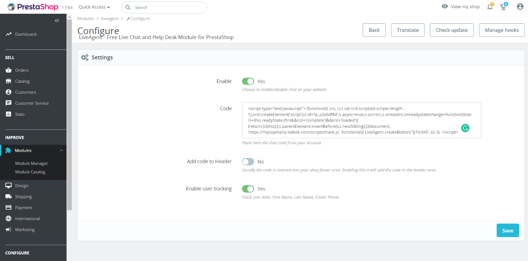Viewport: 528px width, 261px height.
Task: Click the International globe icon
Action: pyautogui.click(x=9, y=218)
